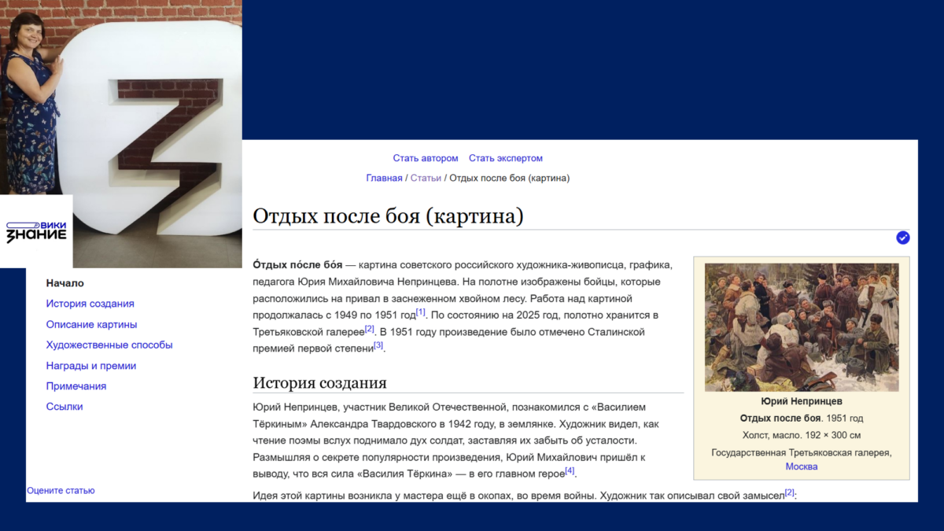
Task: Select Начало in the contents sidebar
Action: 65,283
